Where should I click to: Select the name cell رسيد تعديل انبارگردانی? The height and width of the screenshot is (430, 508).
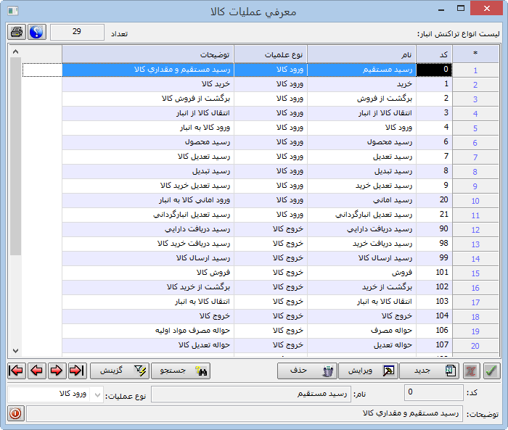[361, 215]
